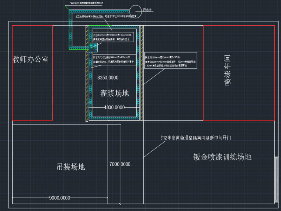
Task: Select the 9000.0000 dimension text
Action: [x=59, y=198]
